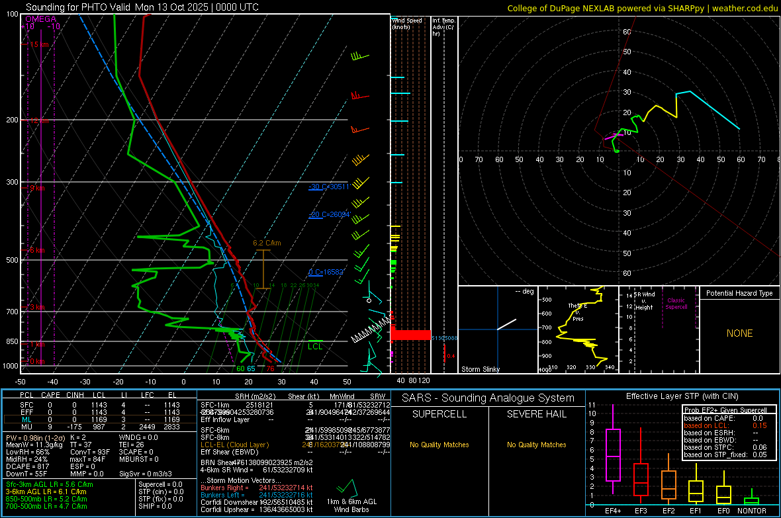Click the Prob EF2+ Given Supercell heading
The width and height of the screenshot is (781, 518).
tap(725, 410)
